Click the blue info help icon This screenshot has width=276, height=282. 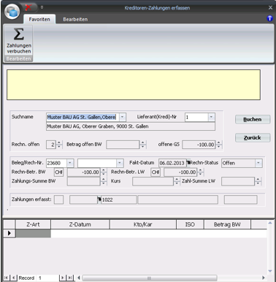[269, 18]
